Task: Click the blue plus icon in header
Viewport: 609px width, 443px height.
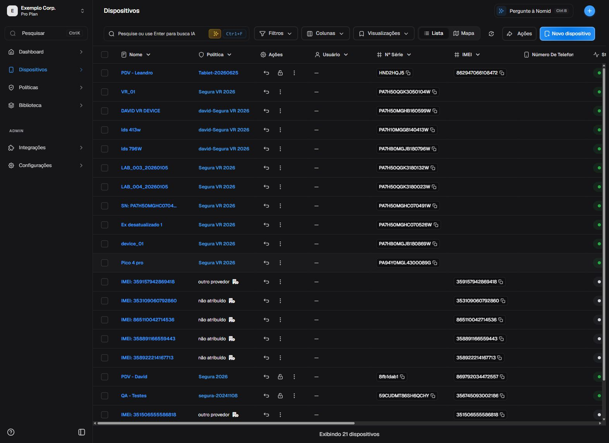Action: click(589, 11)
